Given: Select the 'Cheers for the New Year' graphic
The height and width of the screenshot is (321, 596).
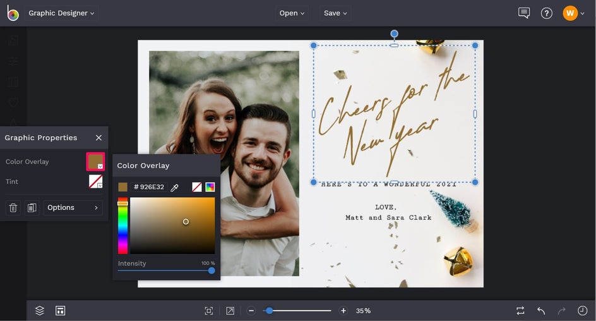Looking at the screenshot, I should (394, 114).
